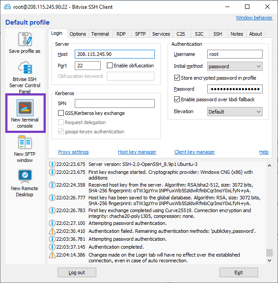
Task: Click log text 'Server version: SSH-2.0-OpenSSH_8.9p1 Ubuntu-3'
Action: 143,164
